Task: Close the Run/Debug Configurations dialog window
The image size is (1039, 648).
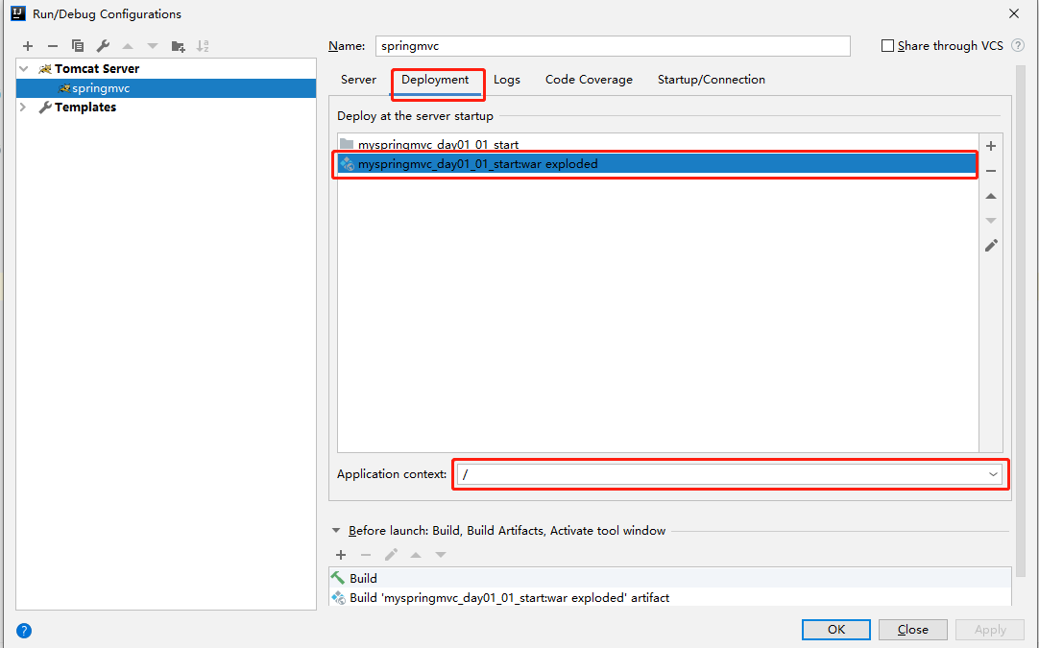Action: click(1014, 13)
